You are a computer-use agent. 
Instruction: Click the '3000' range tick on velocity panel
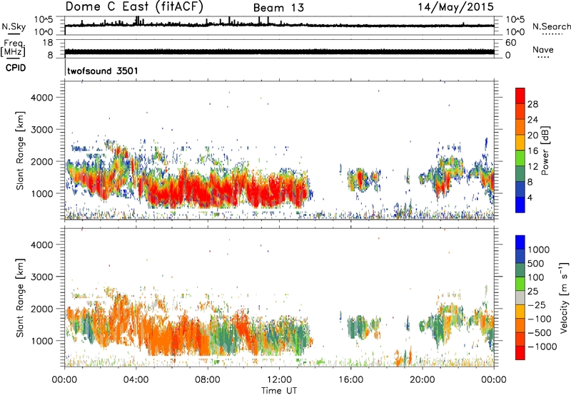42,277
